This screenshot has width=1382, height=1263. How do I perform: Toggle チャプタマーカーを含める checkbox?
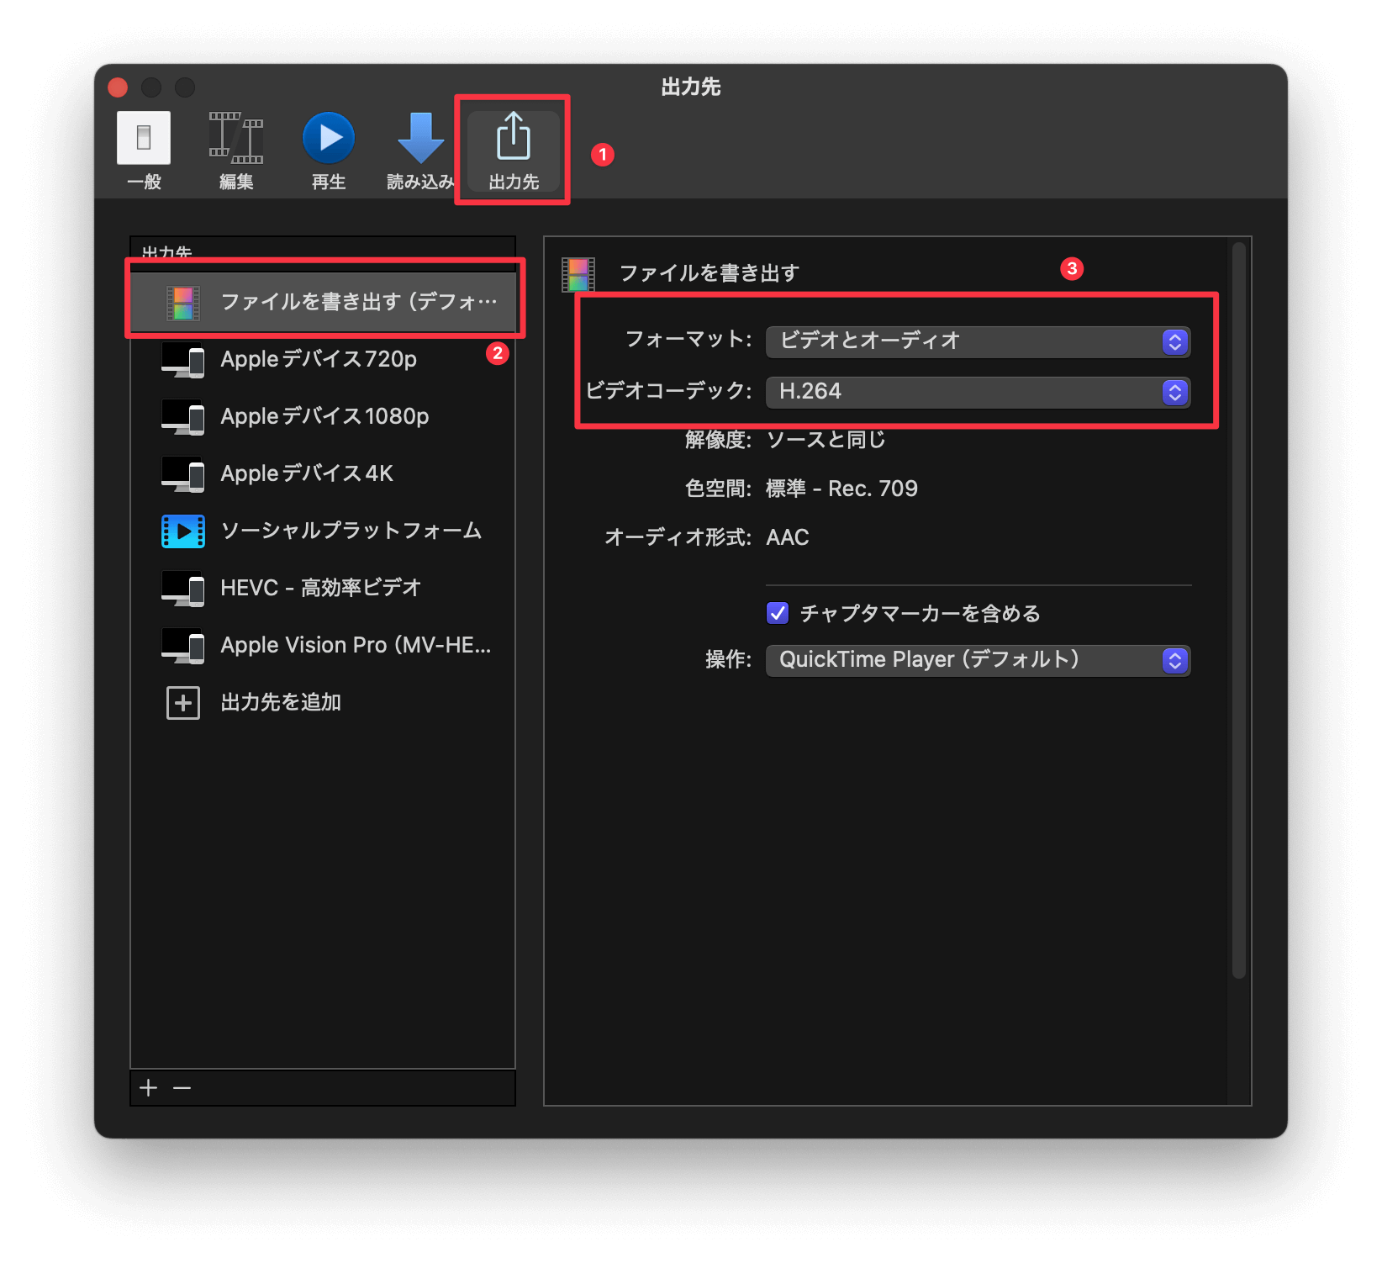point(778,613)
